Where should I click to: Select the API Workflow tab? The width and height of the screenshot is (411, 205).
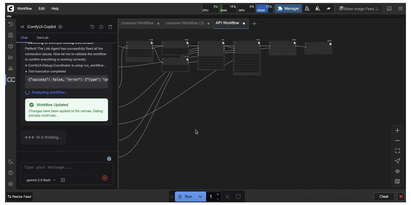click(x=231, y=23)
